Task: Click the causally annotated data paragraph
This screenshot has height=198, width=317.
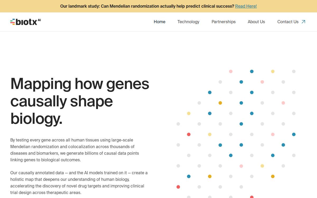Action: 79,183
